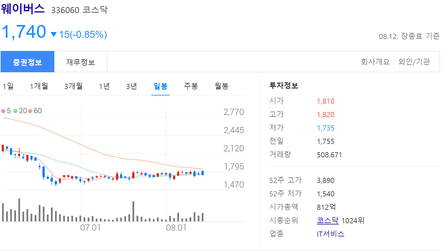Click the 고가 value 1,820

tap(326, 115)
